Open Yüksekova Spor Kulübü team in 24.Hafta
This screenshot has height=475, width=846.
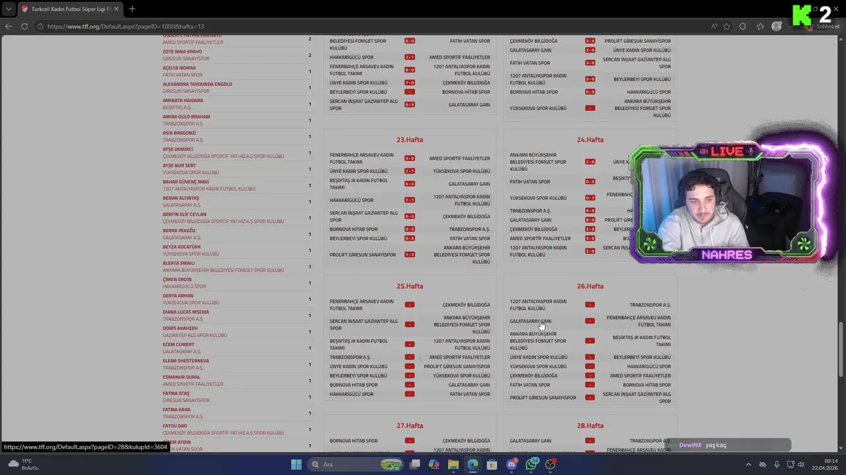(x=538, y=198)
